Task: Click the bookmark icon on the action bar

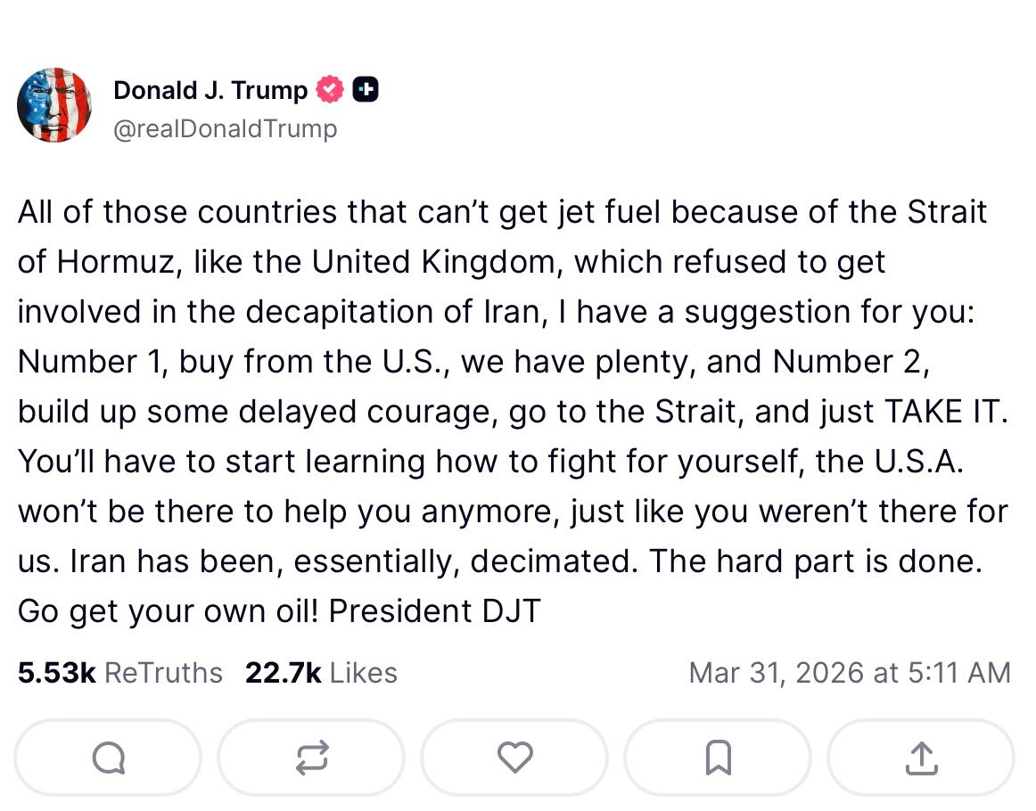Action: pos(717,758)
